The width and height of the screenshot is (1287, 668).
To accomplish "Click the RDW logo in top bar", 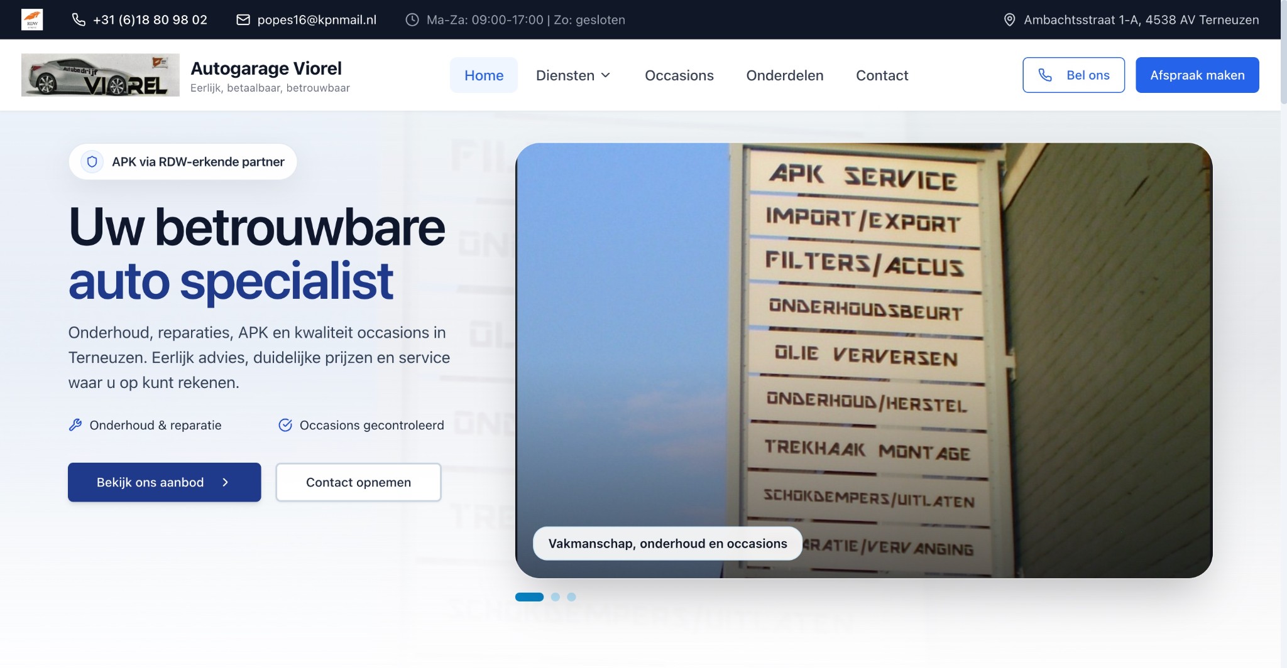I will click(x=32, y=19).
